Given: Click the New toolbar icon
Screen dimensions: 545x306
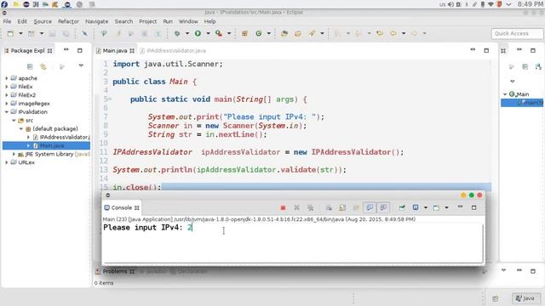Looking at the screenshot, I should click(10, 33).
